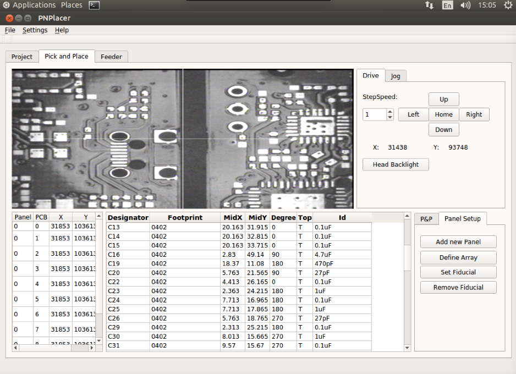Decrease StepSpeed with the down arrow
Screen dimensions: 516x374
click(x=390, y=117)
